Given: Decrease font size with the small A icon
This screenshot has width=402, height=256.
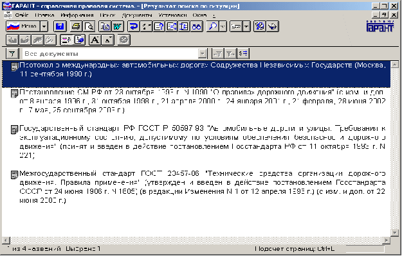Looking at the screenshot, I should 108,40.
